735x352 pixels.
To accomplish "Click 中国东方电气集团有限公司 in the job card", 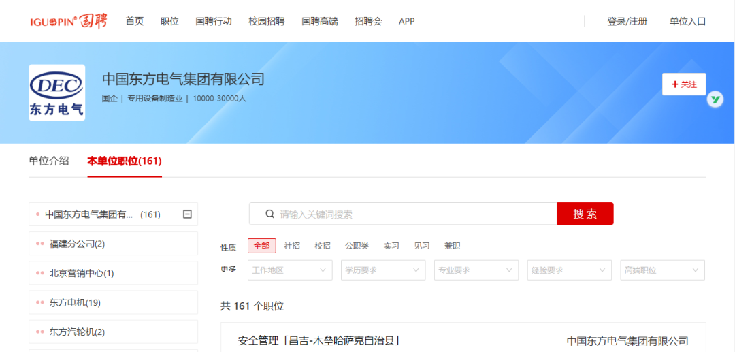I will [627, 340].
